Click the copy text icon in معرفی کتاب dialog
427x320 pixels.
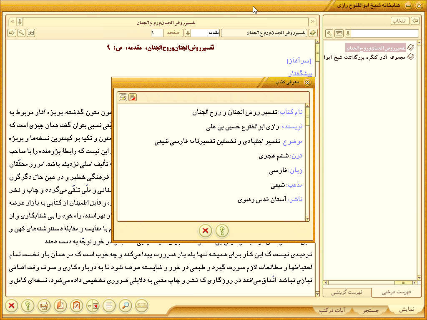133,97
